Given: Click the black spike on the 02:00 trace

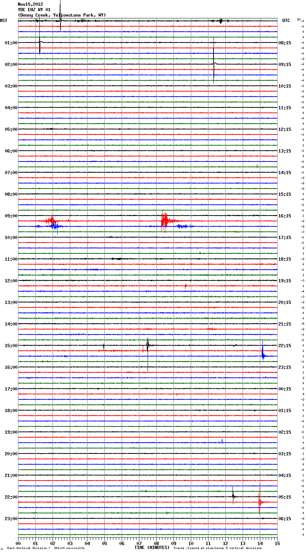Looking at the screenshot, I should pyautogui.click(x=214, y=64).
